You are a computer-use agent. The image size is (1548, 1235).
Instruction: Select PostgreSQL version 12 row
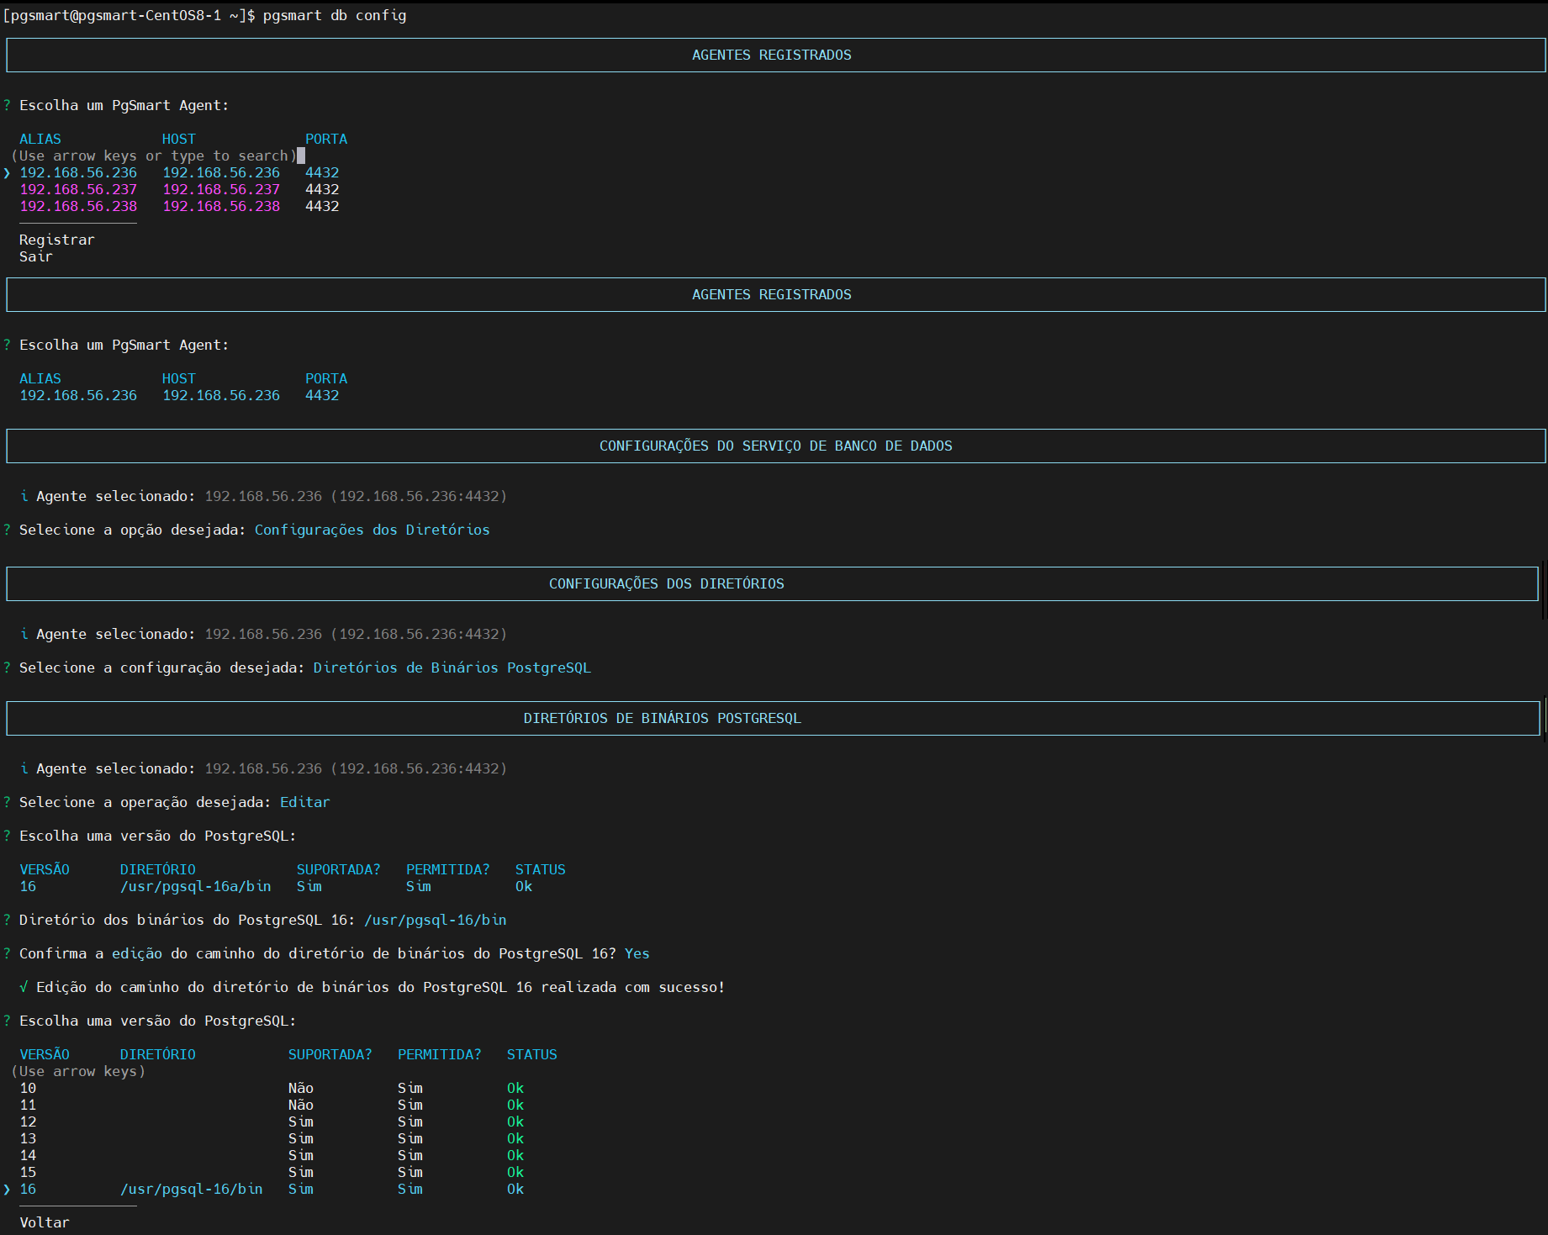tap(271, 1122)
